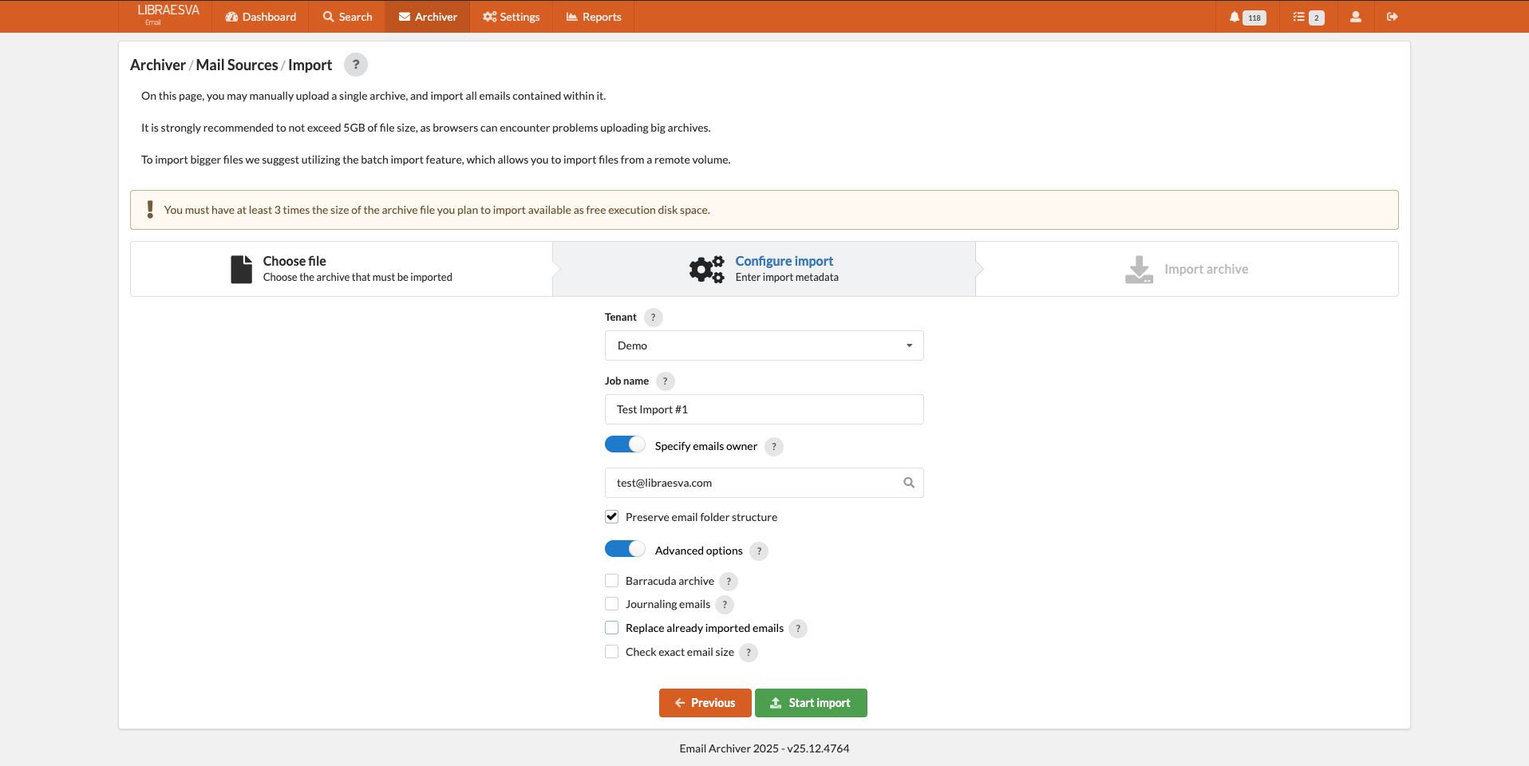Open the Settings menu
1529x766 pixels.
click(x=512, y=17)
